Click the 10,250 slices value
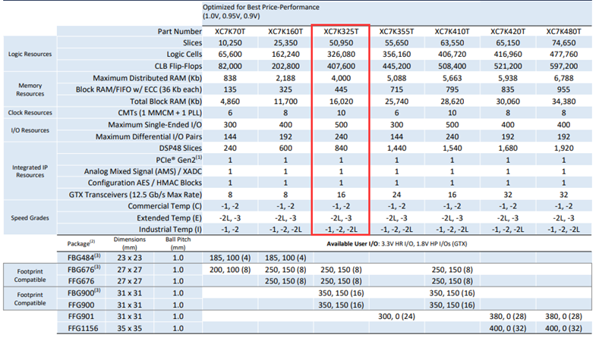The height and width of the screenshot is (341, 599). point(229,42)
